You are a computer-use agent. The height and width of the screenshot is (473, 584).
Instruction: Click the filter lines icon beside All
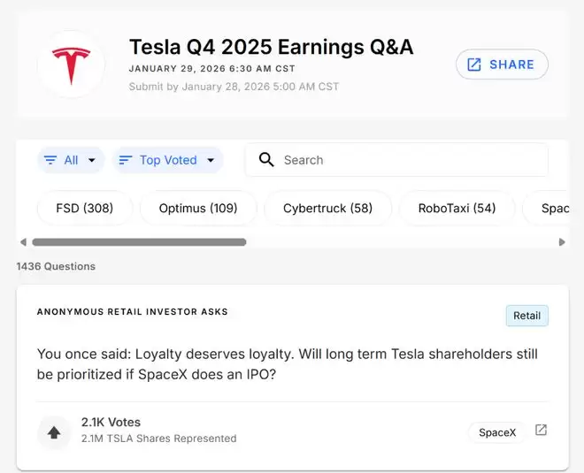point(50,160)
